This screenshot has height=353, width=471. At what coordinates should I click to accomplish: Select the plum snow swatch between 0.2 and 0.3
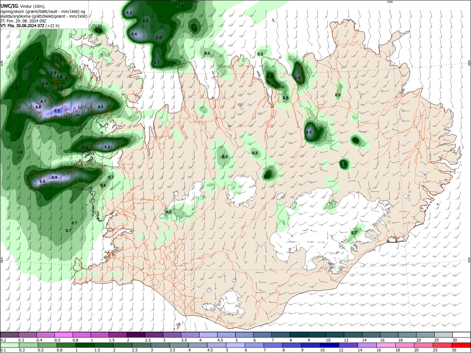coord(9,335)
